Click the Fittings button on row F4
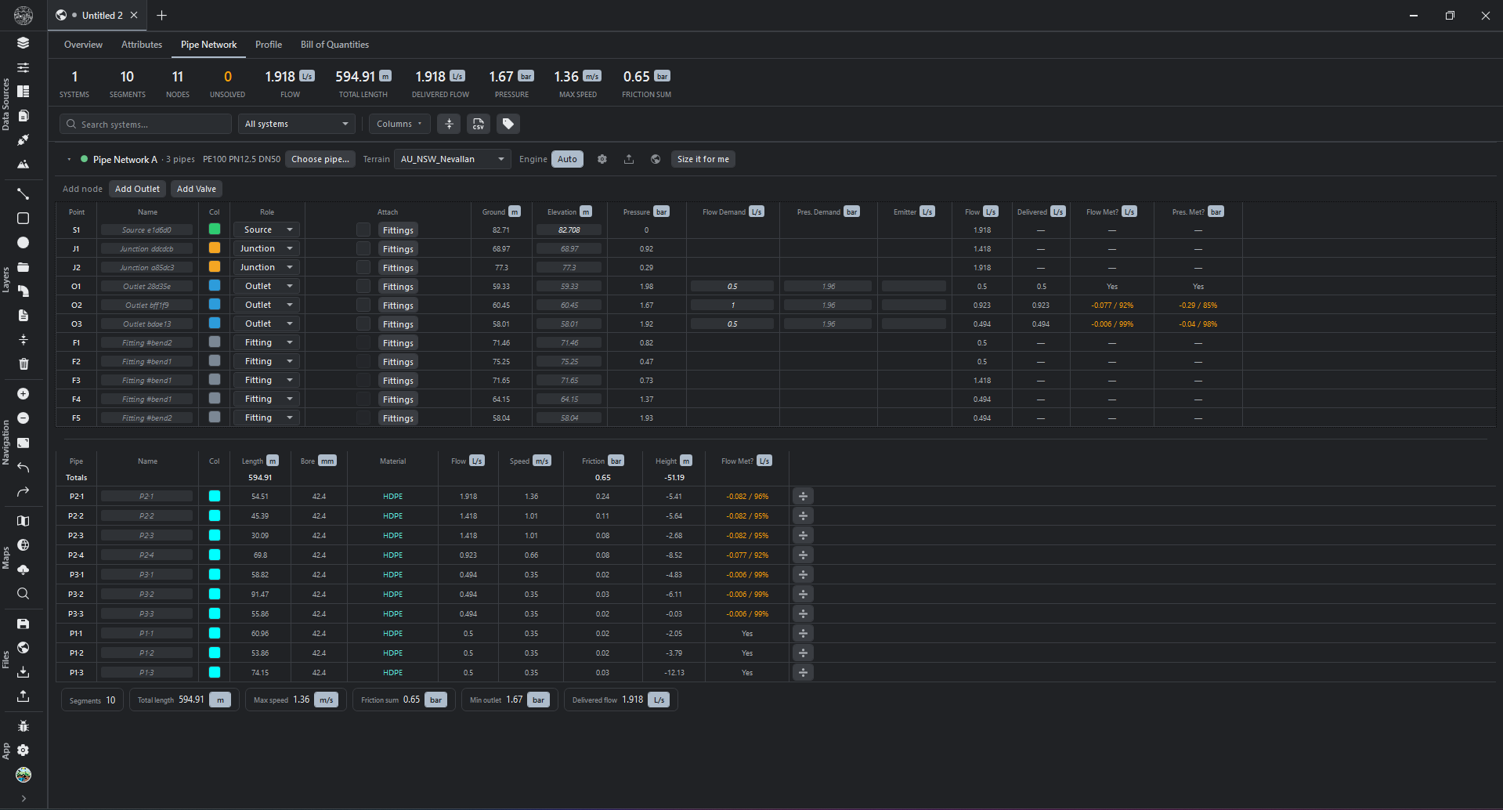The height and width of the screenshot is (810, 1503). 398,400
